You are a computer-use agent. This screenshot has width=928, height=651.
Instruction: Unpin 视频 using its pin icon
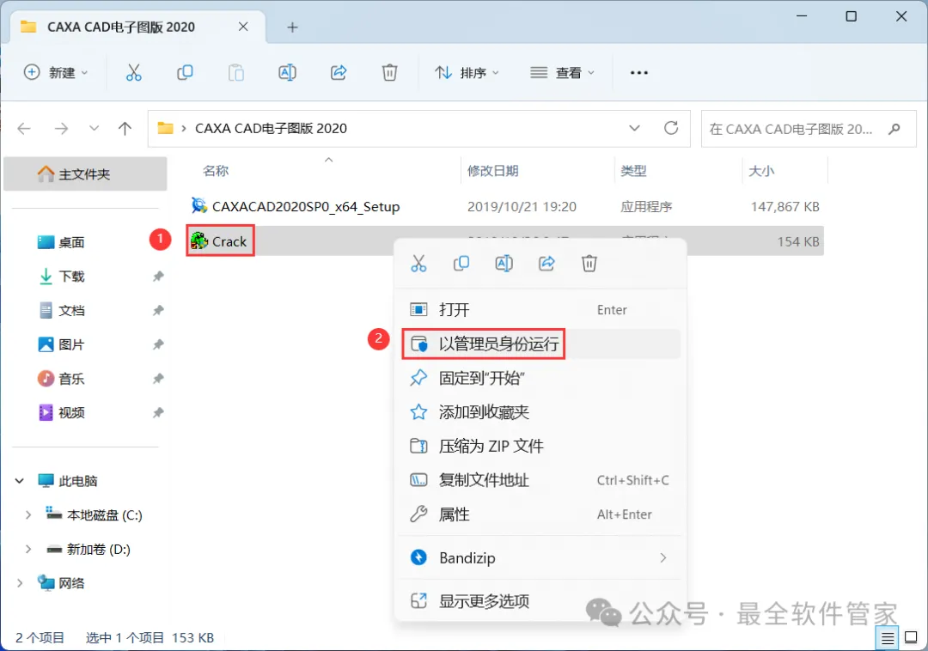click(158, 413)
